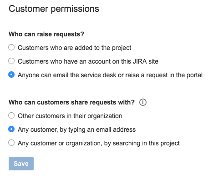
Task: Choose radio for customers with JIRA site account
Action: tap(11, 61)
